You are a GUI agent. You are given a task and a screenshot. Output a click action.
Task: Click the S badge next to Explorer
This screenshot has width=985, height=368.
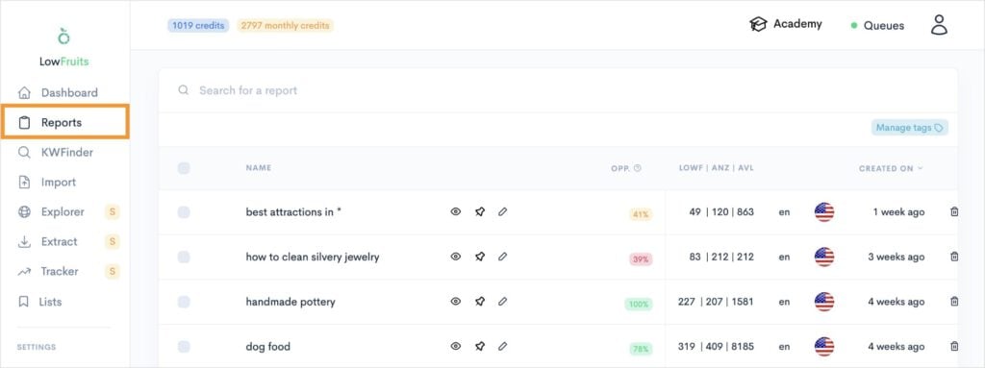pos(113,212)
